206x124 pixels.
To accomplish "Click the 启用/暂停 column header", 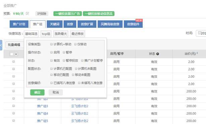I will (117, 54).
